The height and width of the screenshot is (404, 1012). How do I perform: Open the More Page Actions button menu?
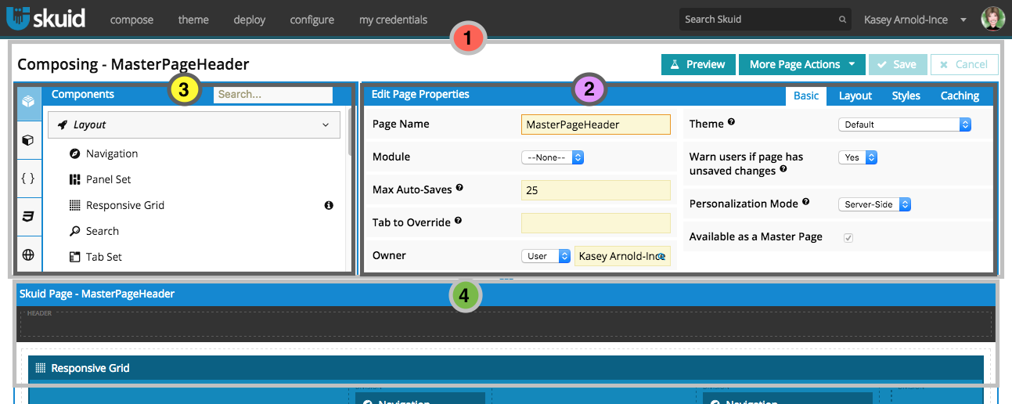(801, 64)
